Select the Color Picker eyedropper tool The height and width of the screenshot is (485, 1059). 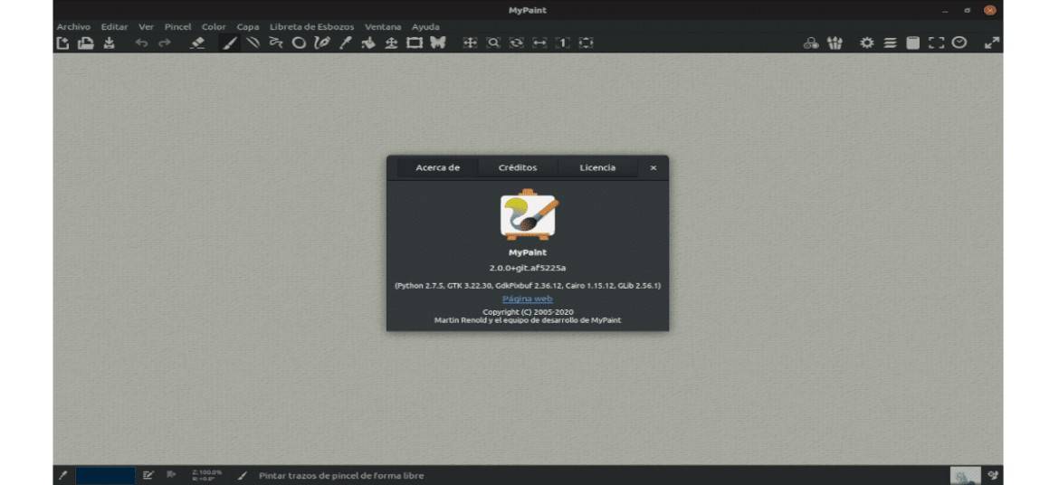tap(345, 43)
